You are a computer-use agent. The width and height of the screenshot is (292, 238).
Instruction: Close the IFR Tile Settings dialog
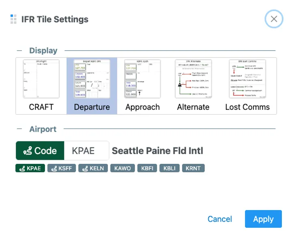tap(274, 19)
